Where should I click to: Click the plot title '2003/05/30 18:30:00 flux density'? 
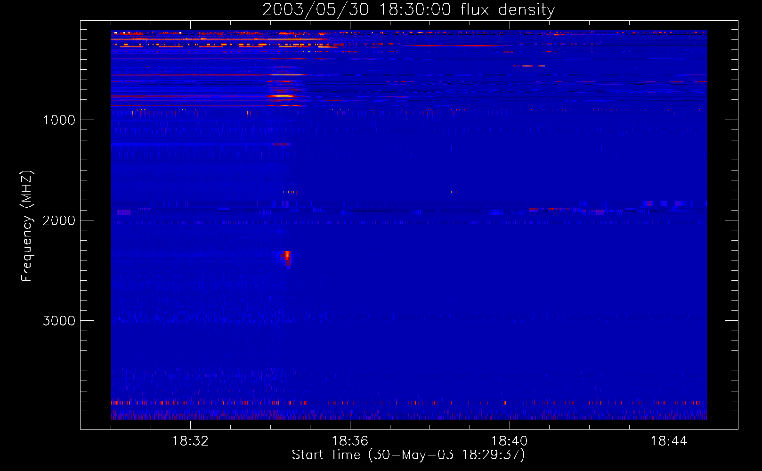pyautogui.click(x=408, y=9)
